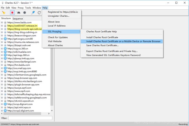Toggle the Breakpoints hexagon icon
Viewport: 189px width, 126px height.
25,13
